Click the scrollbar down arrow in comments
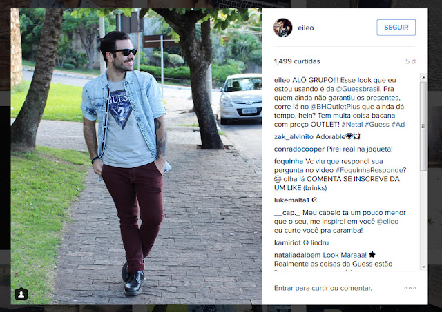This screenshot has width=442, height=312. click(x=423, y=267)
